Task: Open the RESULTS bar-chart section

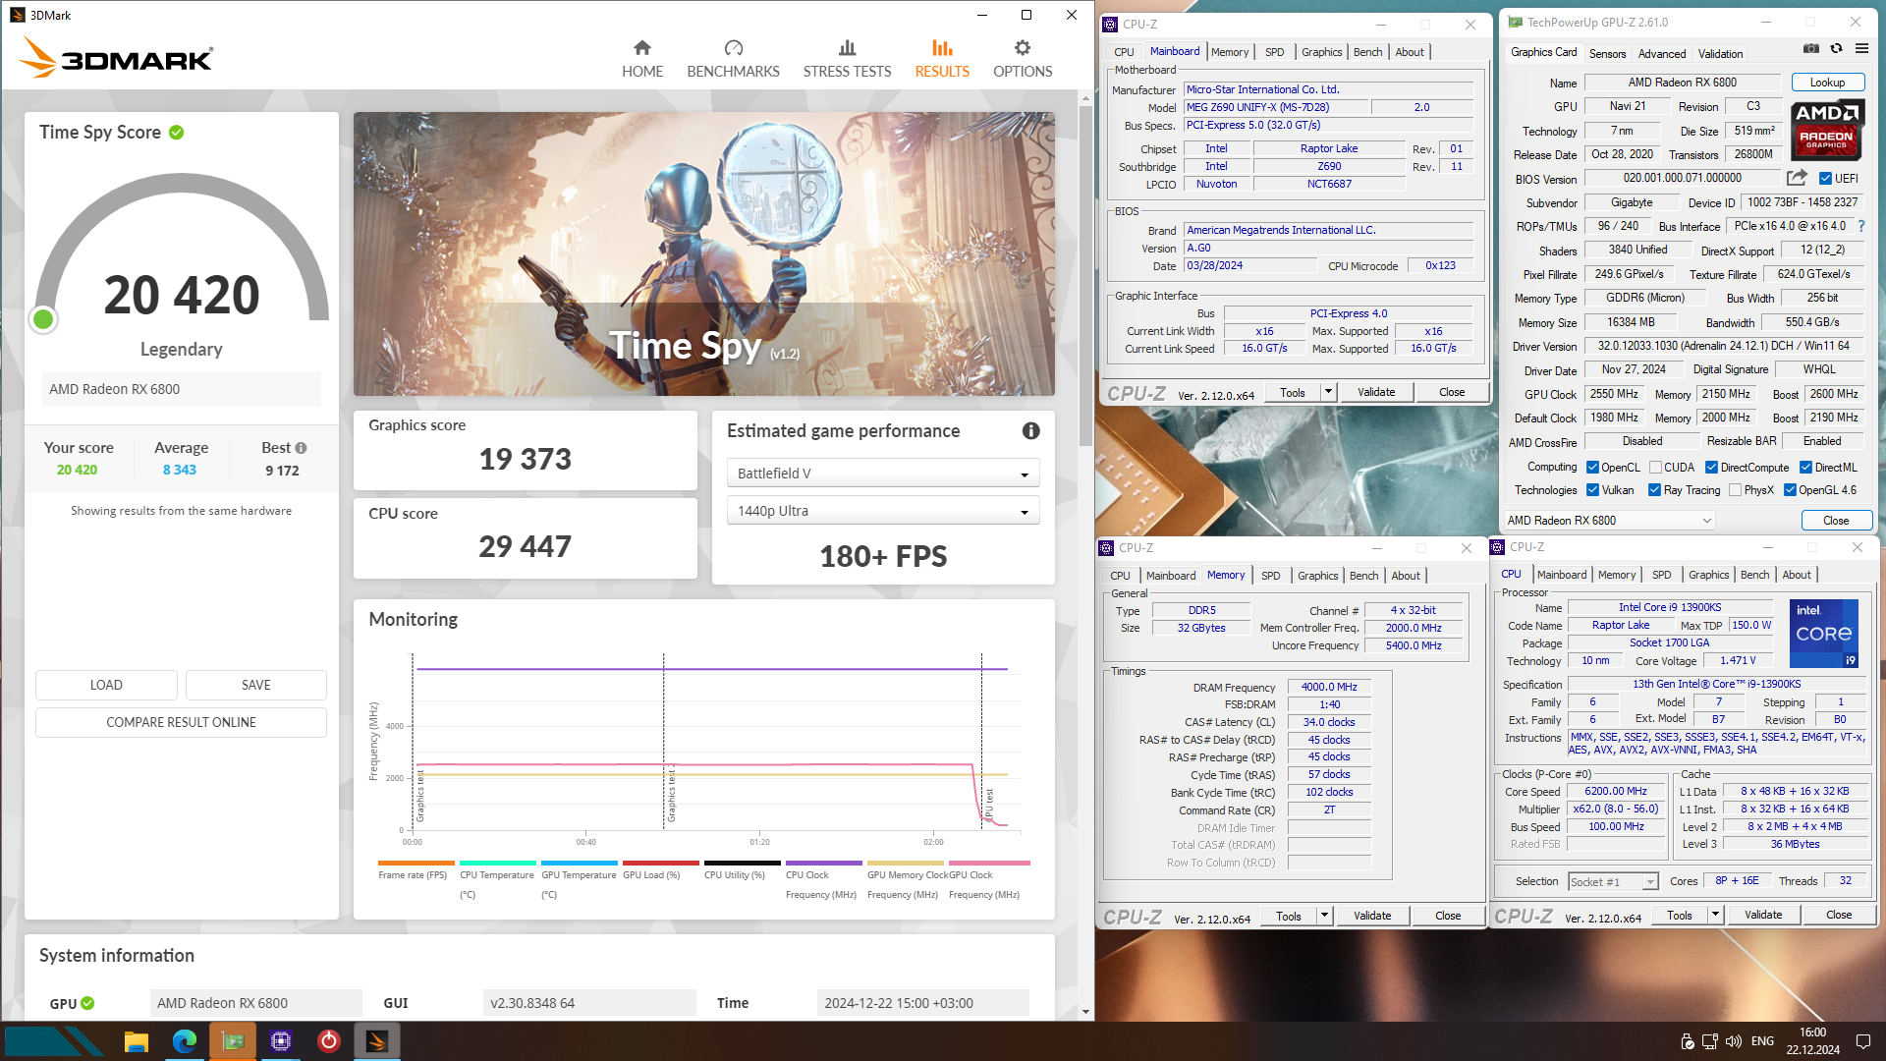Action: [x=941, y=59]
